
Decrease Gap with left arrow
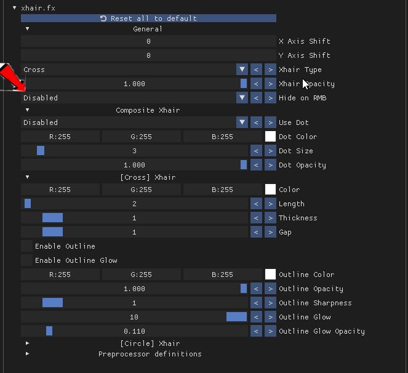(x=256, y=232)
